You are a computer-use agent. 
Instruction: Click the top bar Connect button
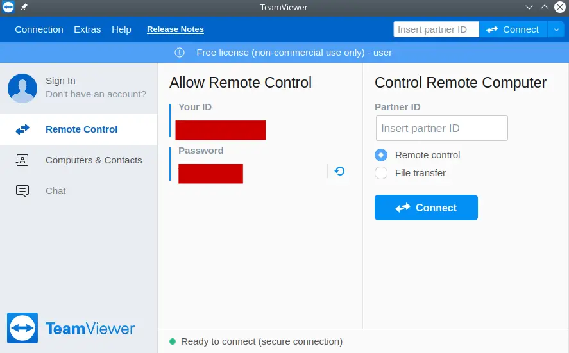tap(513, 29)
